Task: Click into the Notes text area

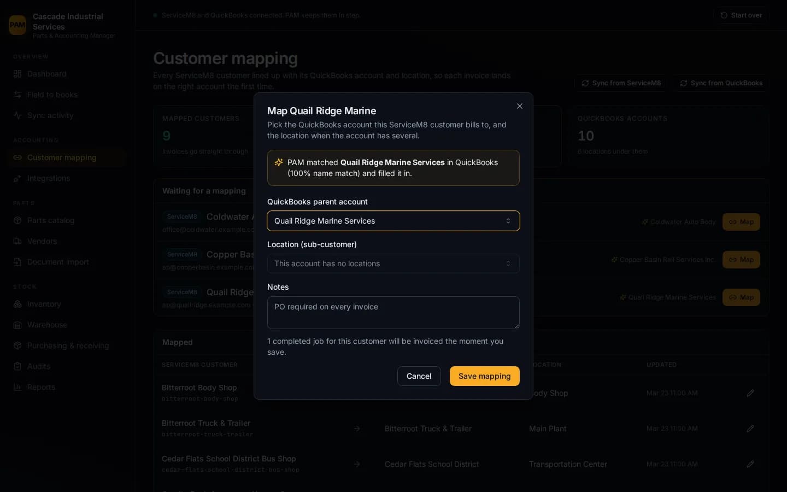Action: (393, 313)
